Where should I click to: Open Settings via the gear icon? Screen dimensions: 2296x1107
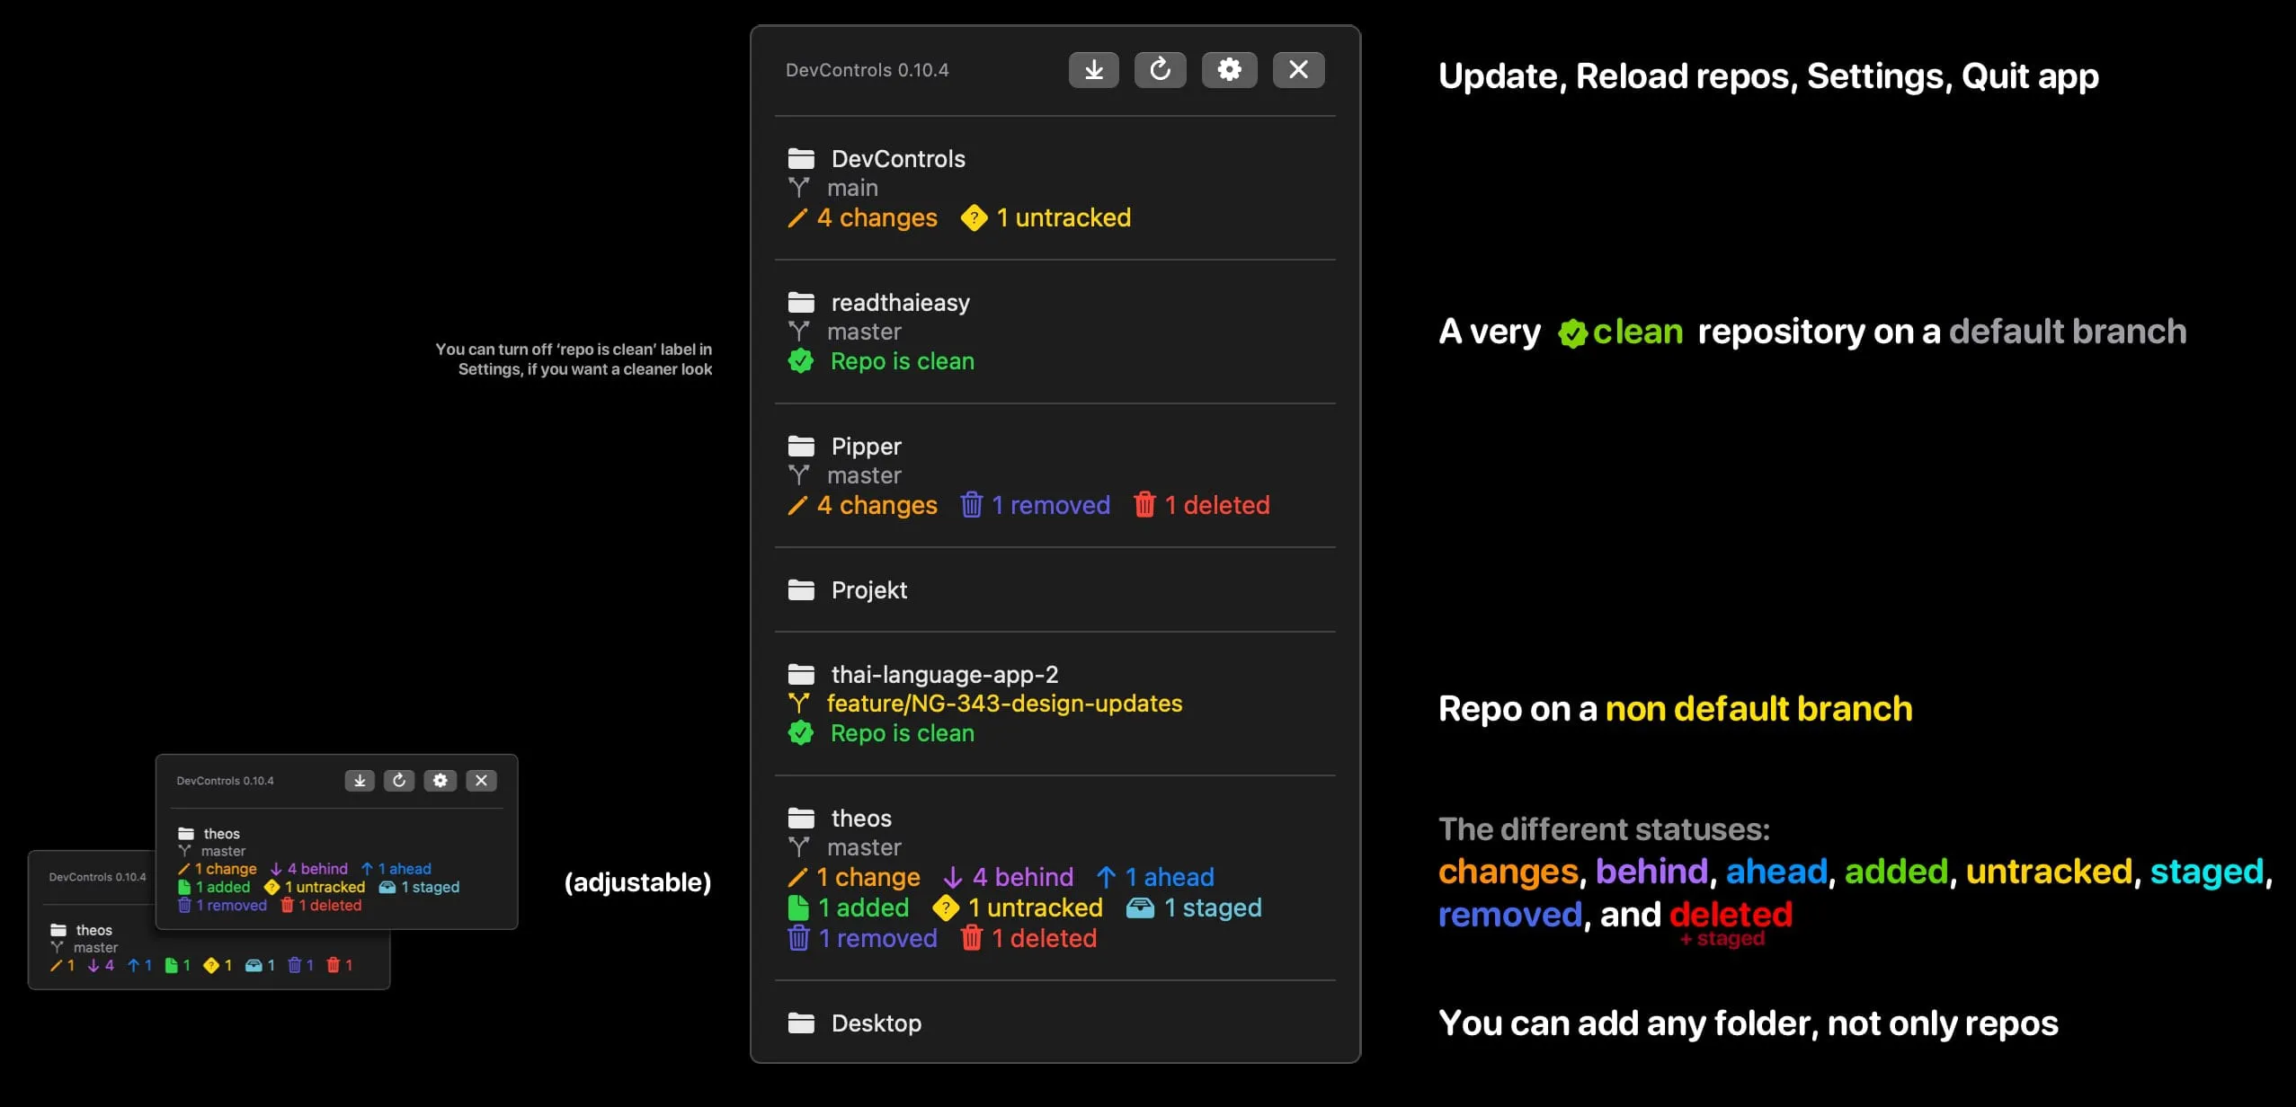[1230, 69]
